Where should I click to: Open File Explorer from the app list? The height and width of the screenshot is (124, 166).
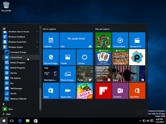pos(21,78)
